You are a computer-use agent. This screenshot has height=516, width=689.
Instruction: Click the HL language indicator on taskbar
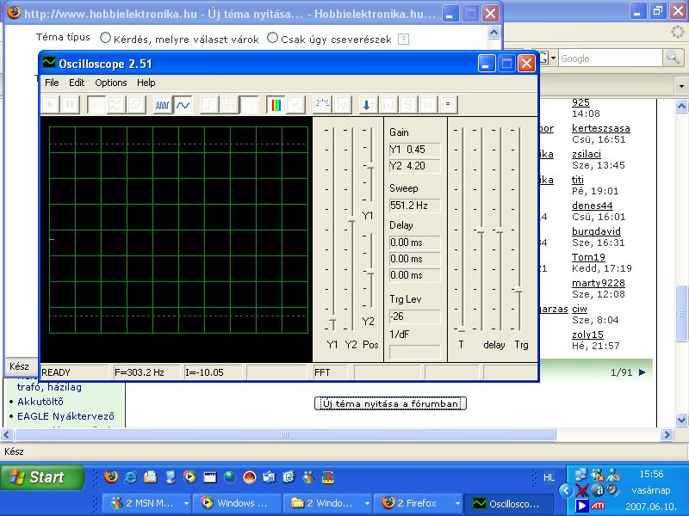click(x=549, y=477)
